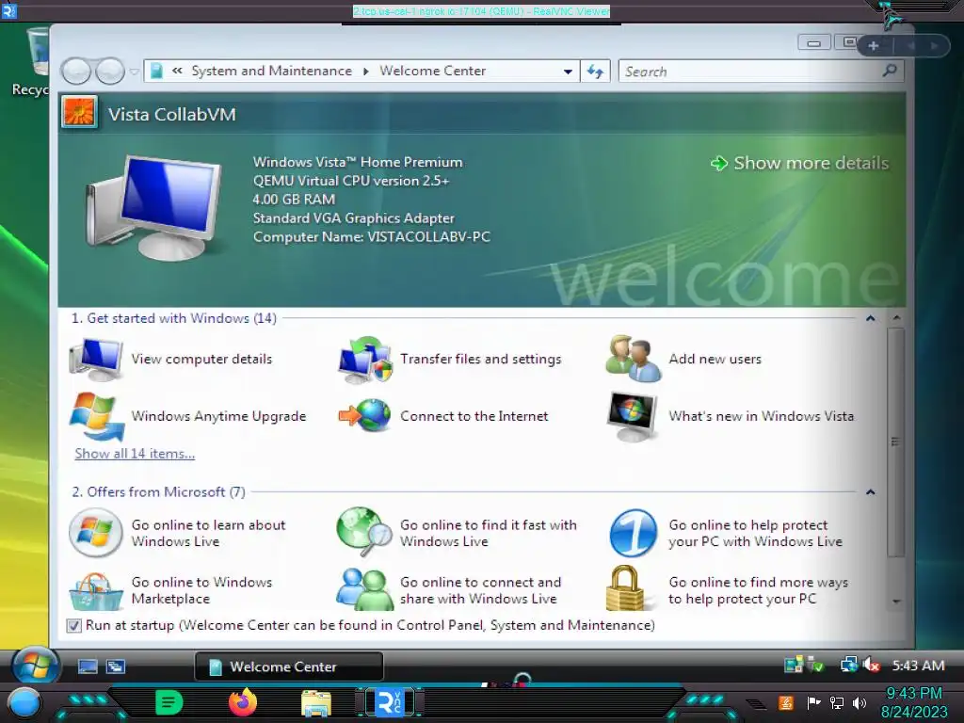Click the host blue start orb

tap(24, 703)
